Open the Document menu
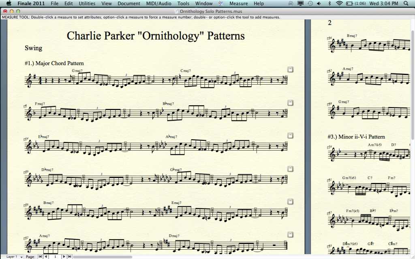Screen dimensions: 415x259 tap(129, 3)
